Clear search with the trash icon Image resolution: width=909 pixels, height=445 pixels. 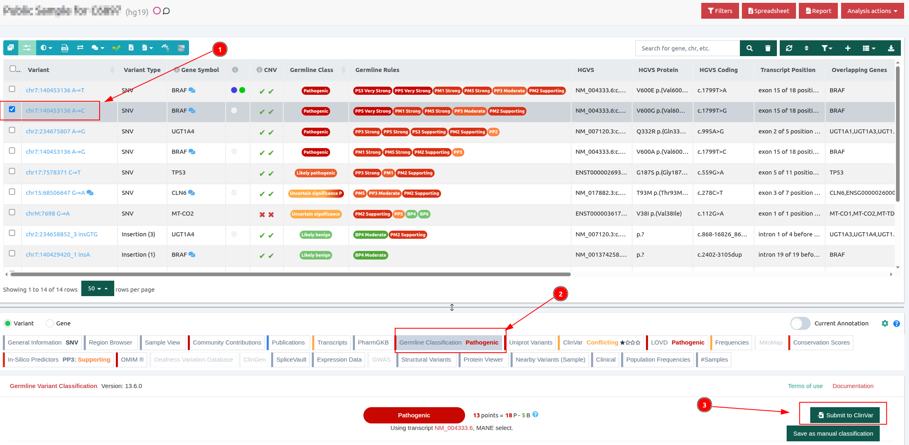point(768,48)
